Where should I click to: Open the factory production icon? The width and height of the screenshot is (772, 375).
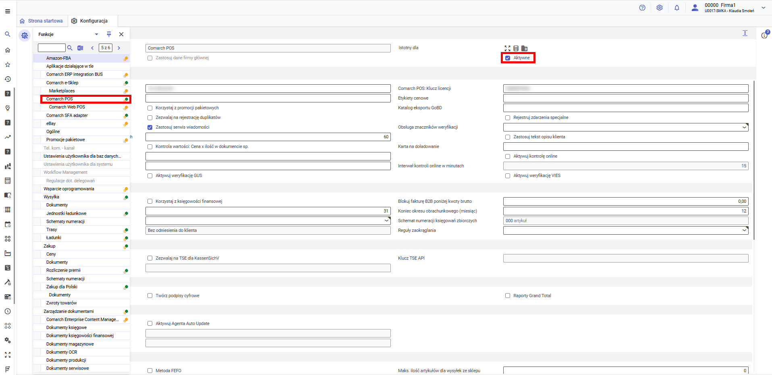point(8,253)
